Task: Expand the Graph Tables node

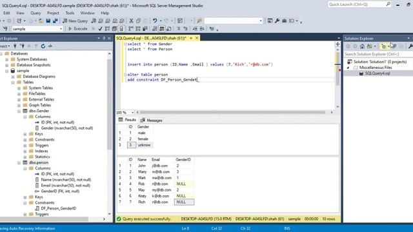Action: click(19, 106)
